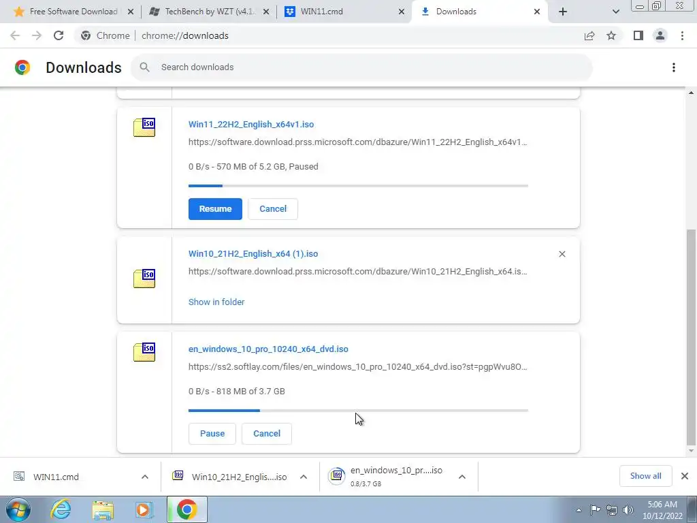The width and height of the screenshot is (697, 523).
Task: Click the Win10_21H2 microsoft.com source URL
Action: (x=358, y=271)
